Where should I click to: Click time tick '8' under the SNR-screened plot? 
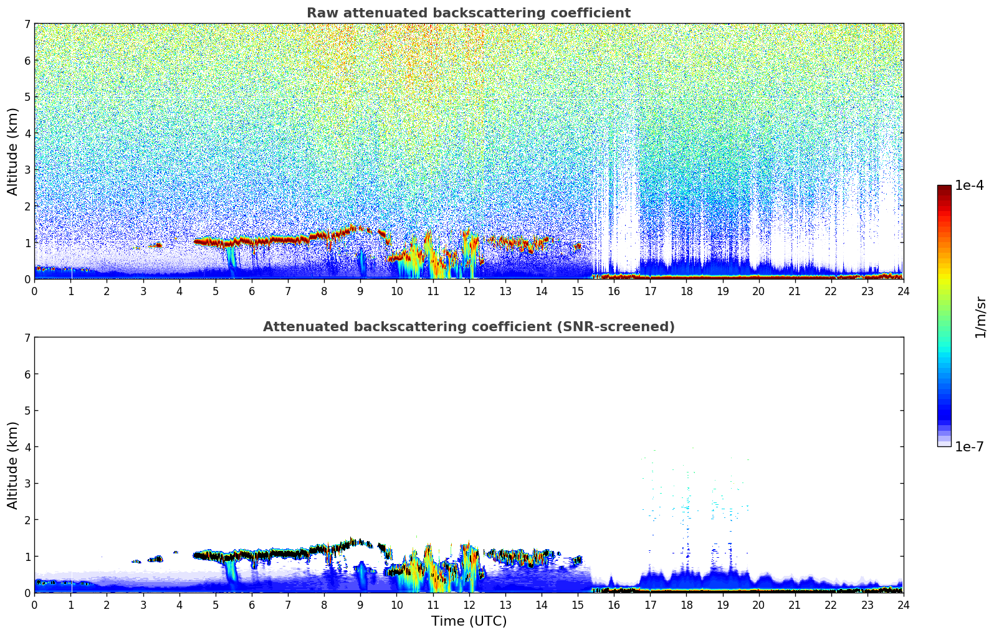pos(324,605)
